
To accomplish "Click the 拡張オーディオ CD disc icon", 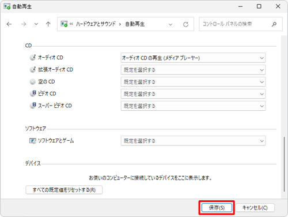I will click(33, 69).
